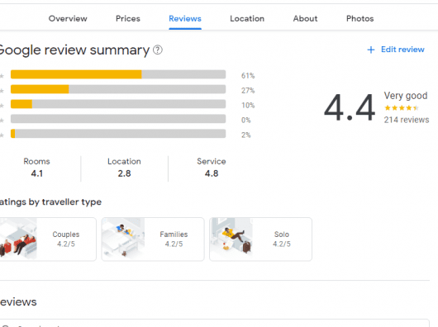The width and height of the screenshot is (438, 327).
Task: Click the 2% one-star rating bar
Action: coord(118,134)
